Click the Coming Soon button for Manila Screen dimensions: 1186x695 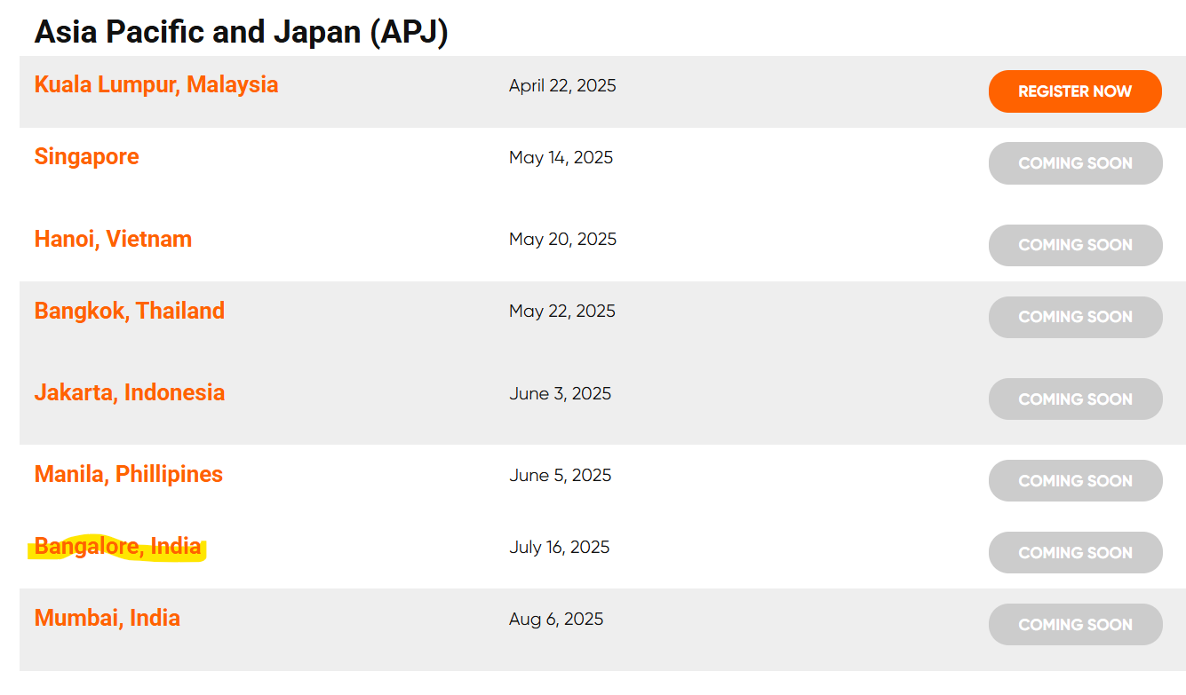tap(1075, 481)
